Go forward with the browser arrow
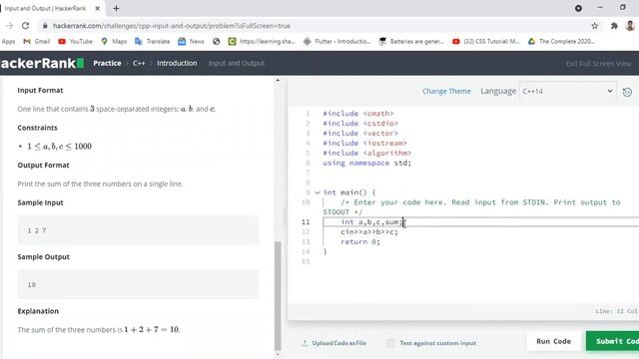The height and width of the screenshot is (359, 639). pos(9,26)
